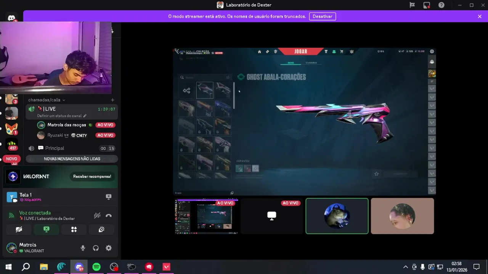This screenshot has width=488, height=274.
Task: Open Matrols user profile avatar
Action: pyautogui.click(x=11, y=248)
